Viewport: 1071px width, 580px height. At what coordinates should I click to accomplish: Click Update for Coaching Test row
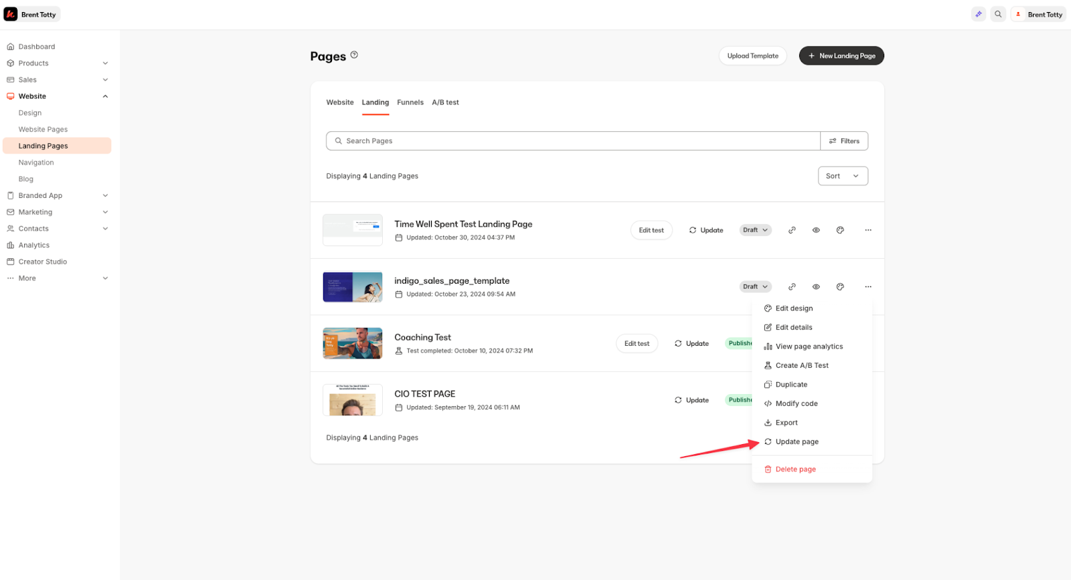coord(691,344)
